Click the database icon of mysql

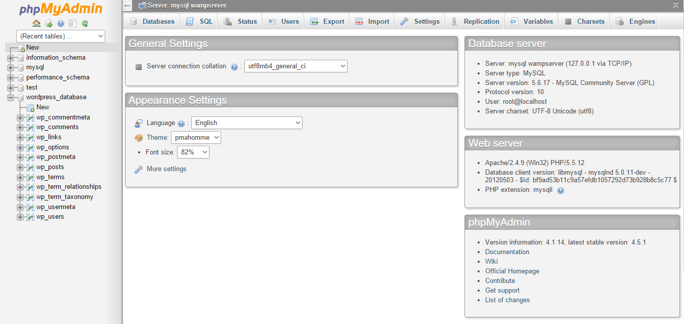(21, 68)
